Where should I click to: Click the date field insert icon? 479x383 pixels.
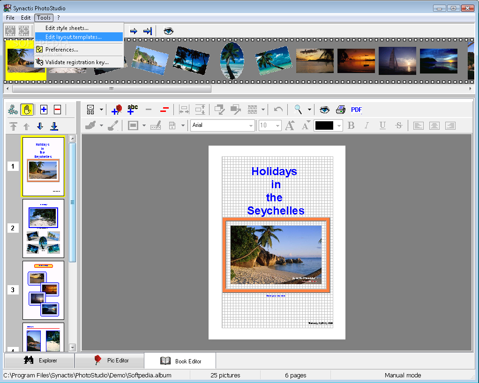click(x=172, y=125)
